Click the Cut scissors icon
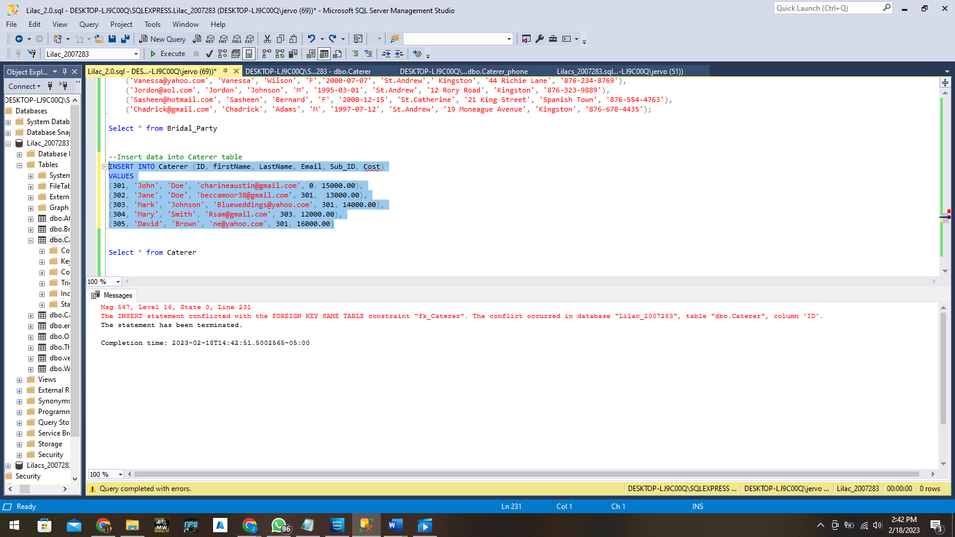 pos(267,39)
